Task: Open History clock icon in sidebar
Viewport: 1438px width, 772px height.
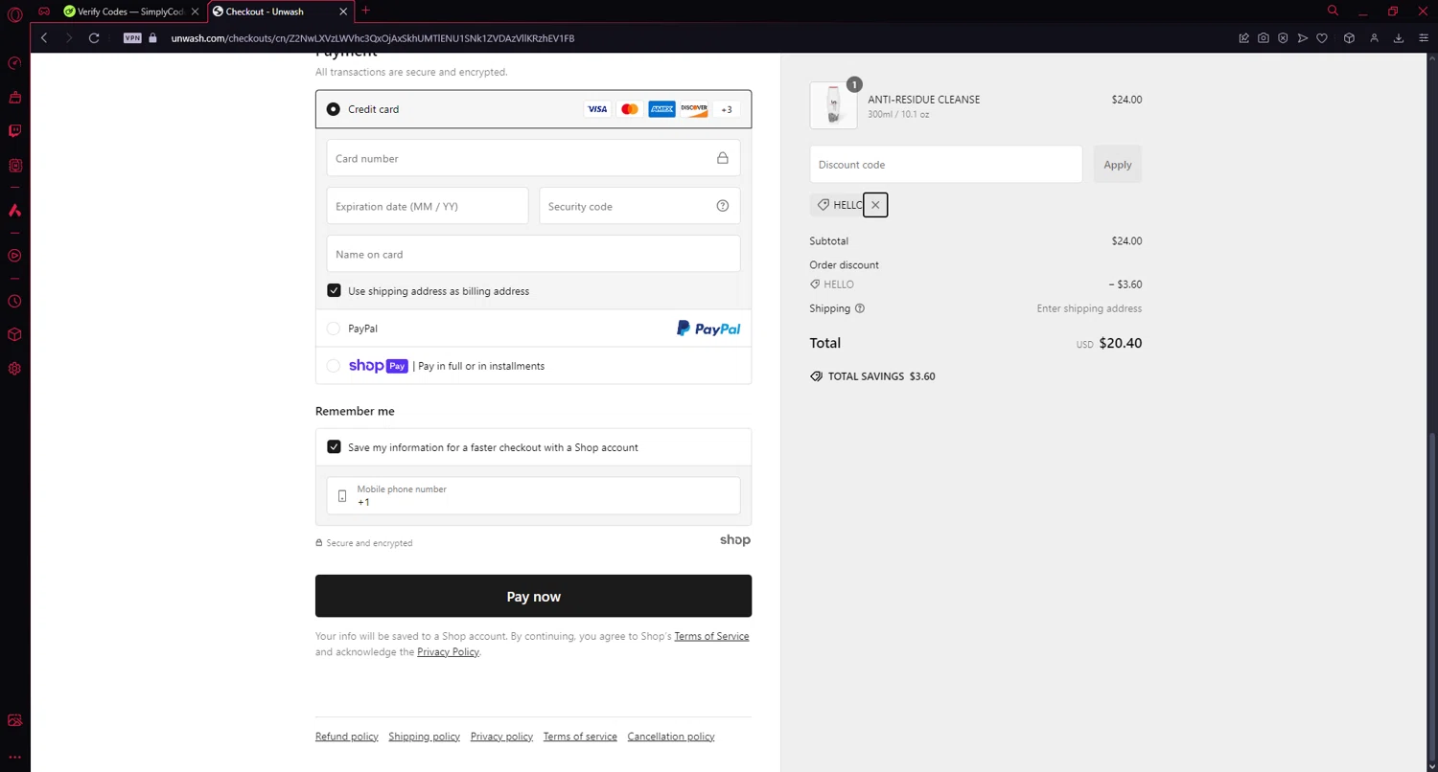Action: click(x=14, y=301)
